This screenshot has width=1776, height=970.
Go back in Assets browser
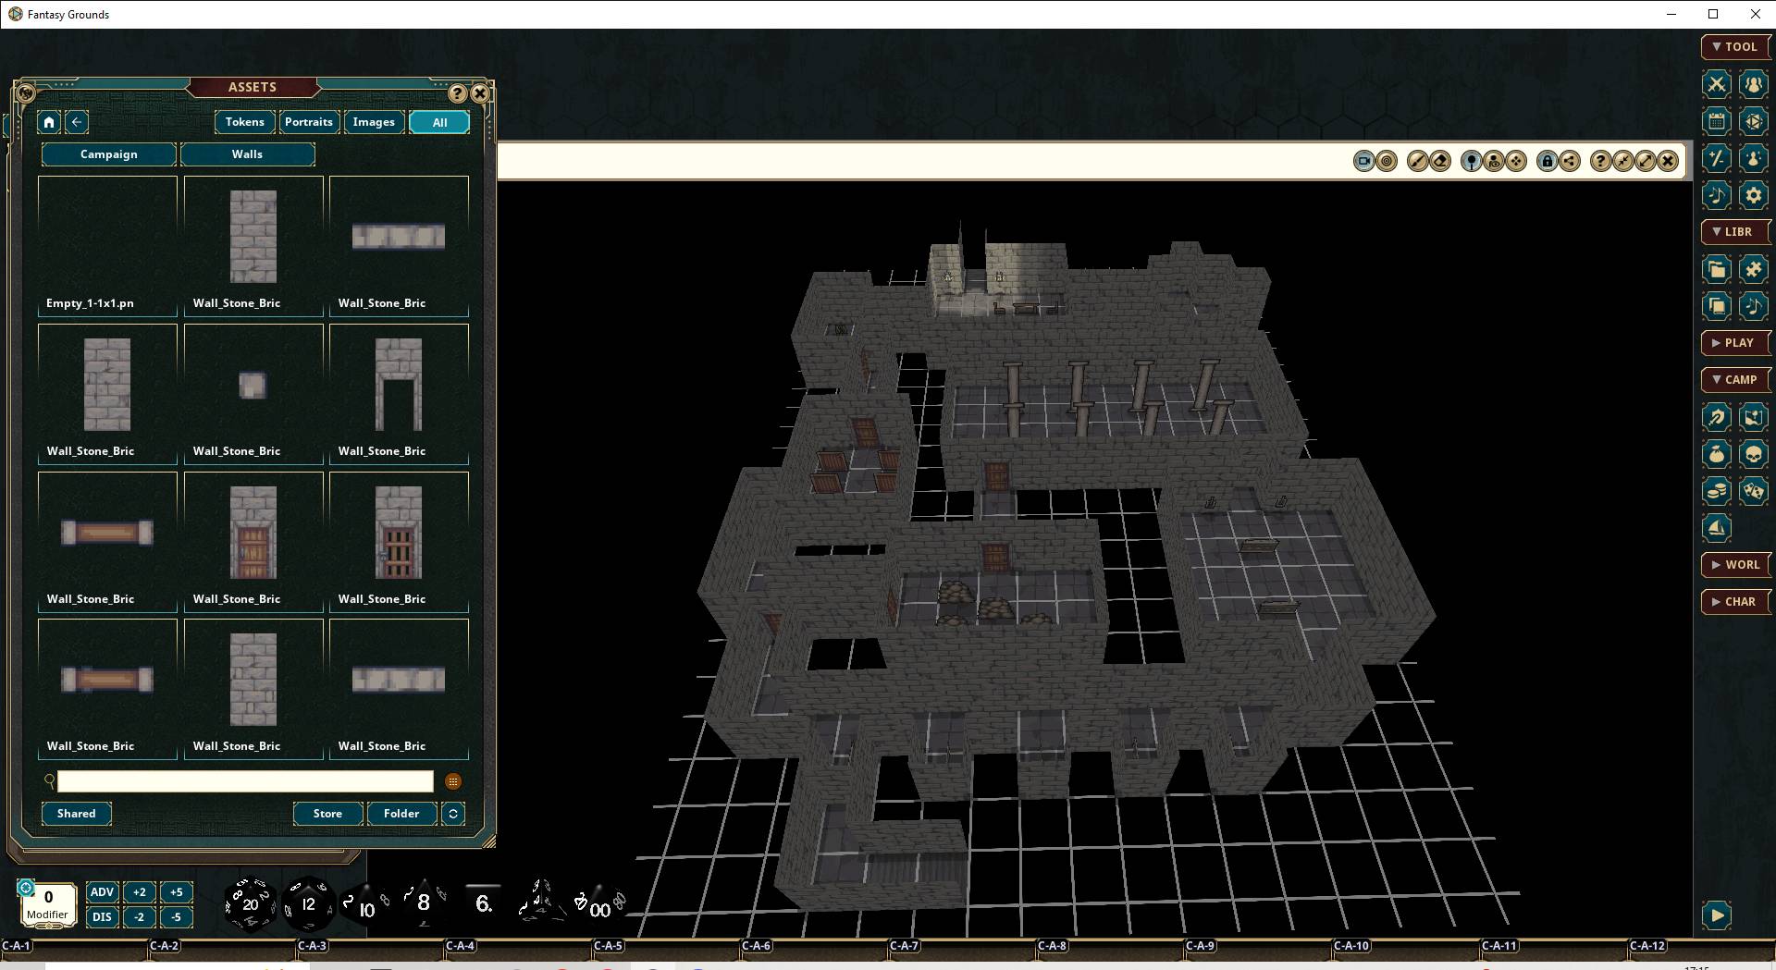pos(77,122)
